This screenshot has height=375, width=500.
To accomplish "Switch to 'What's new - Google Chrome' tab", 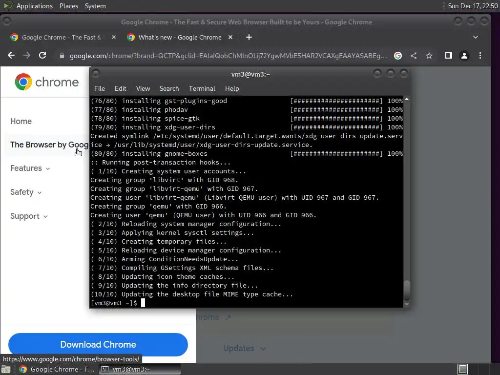I will (x=180, y=37).
